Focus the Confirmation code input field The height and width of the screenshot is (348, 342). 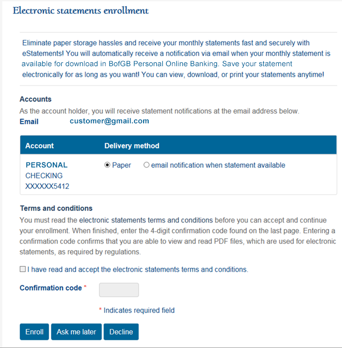119,290
